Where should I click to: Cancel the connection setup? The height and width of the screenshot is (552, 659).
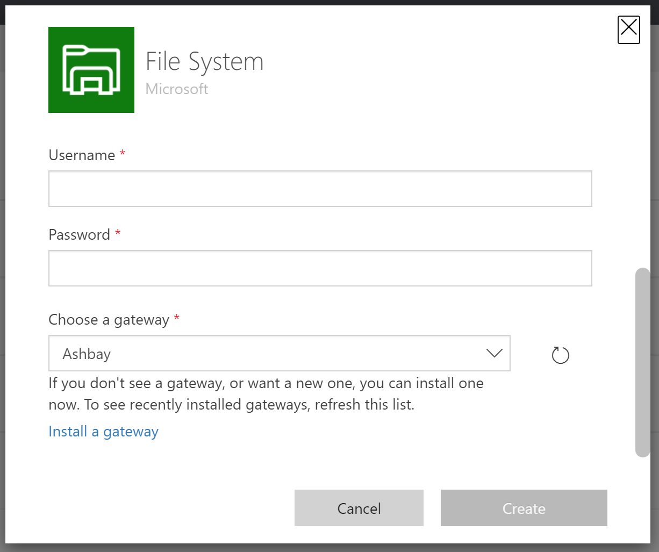click(359, 508)
